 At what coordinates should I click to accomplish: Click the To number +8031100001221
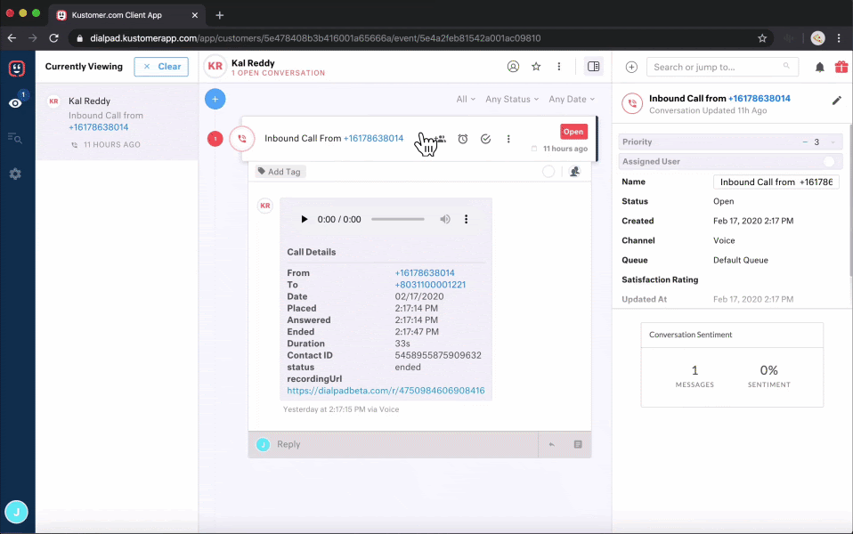(430, 285)
